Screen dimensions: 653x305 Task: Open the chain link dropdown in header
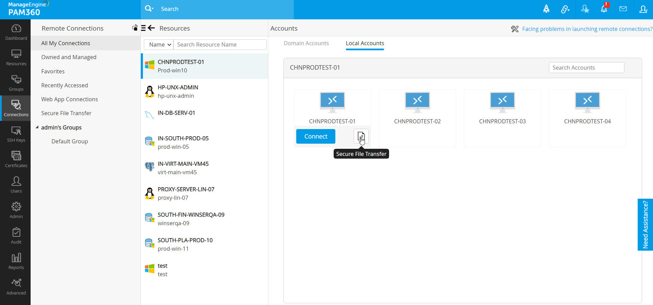click(x=565, y=9)
